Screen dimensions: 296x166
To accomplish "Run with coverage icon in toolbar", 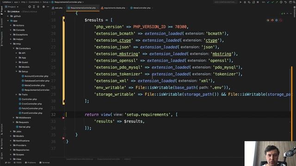I will point(249,2).
